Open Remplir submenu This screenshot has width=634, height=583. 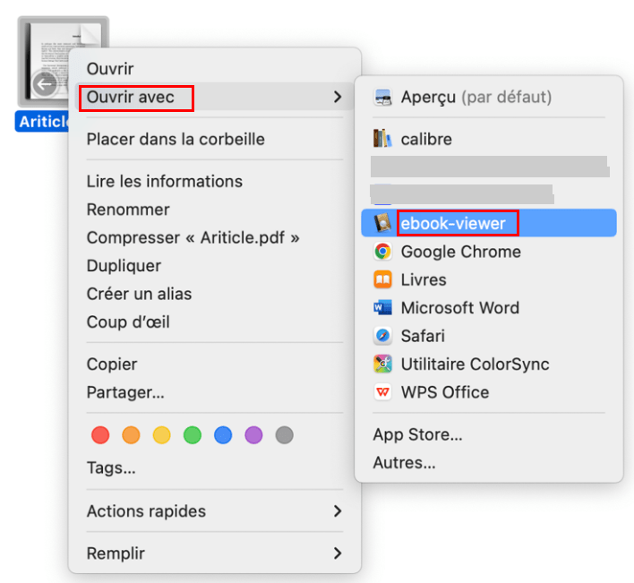tap(214, 553)
